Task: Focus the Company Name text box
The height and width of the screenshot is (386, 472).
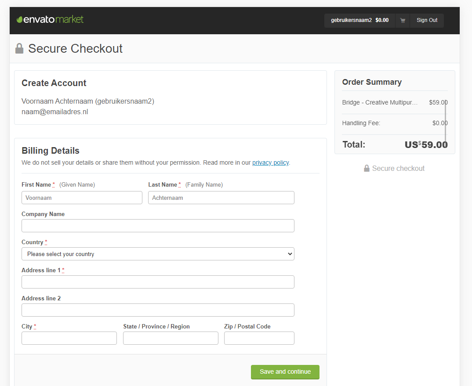Action: [158, 226]
